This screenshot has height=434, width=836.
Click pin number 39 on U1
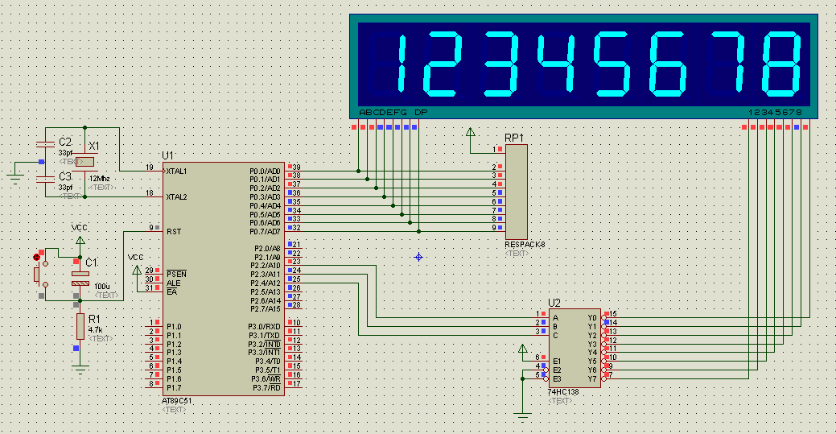296,167
